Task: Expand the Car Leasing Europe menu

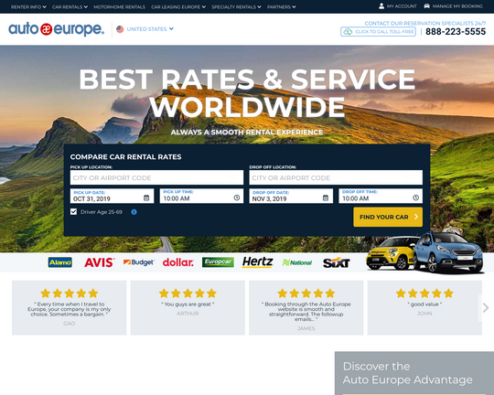Action: coord(178,6)
